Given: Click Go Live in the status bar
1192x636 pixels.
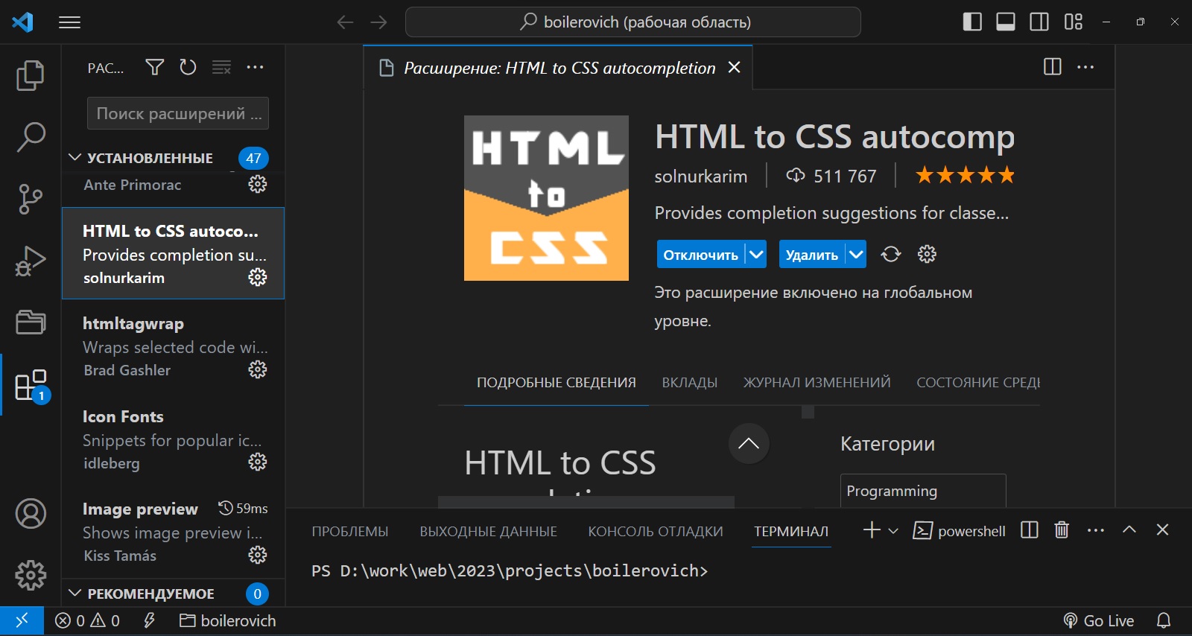Looking at the screenshot, I should pyautogui.click(x=1099, y=620).
